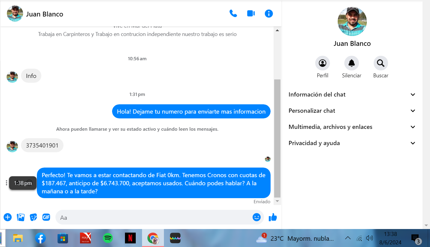
Task: Start a video call in chat header
Action: [x=251, y=13]
